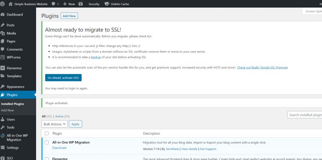Screen dimensions: 322x160
Task: Open Check out Really Simple SSL Premium link
Action: 262,68
